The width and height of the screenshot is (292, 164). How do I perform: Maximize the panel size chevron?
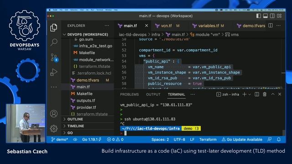(x=273, y=94)
